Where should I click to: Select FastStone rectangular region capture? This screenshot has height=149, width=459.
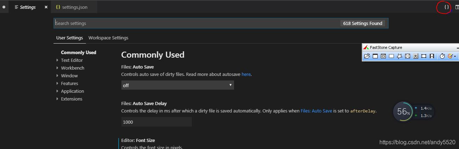pos(391,56)
